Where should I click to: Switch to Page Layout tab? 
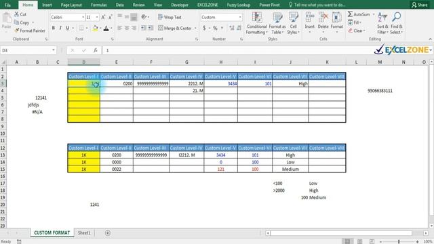(x=71, y=5)
